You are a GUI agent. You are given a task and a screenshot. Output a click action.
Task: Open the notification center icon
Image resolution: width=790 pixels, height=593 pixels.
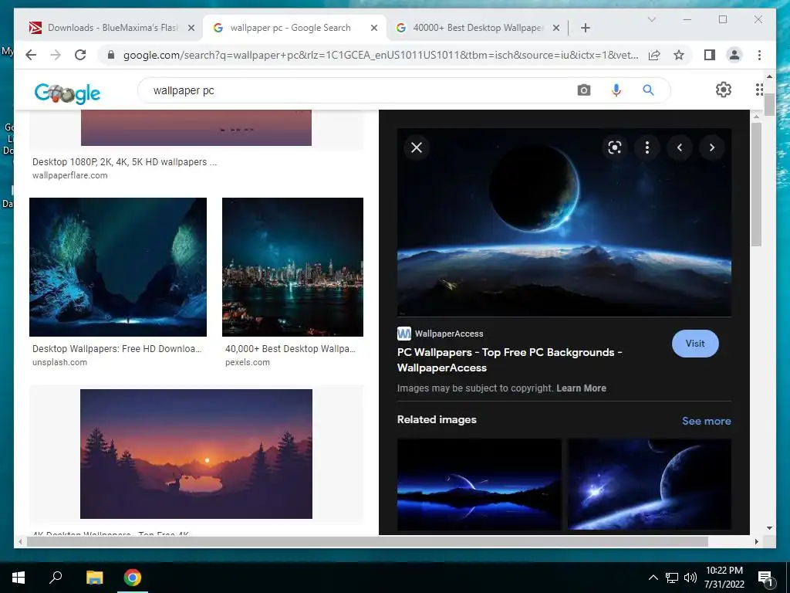pyautogui.click(x=765, y=578)
